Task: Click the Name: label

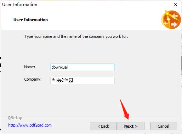Action: pos(30,67)
